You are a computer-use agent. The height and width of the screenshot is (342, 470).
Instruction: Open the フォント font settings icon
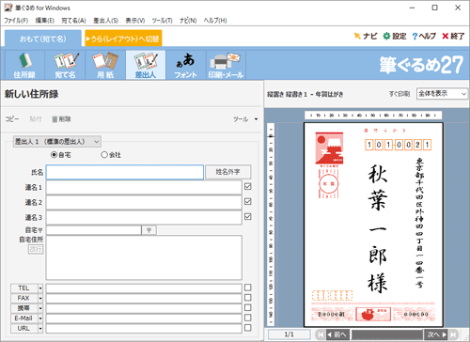(x=186, y=65)
